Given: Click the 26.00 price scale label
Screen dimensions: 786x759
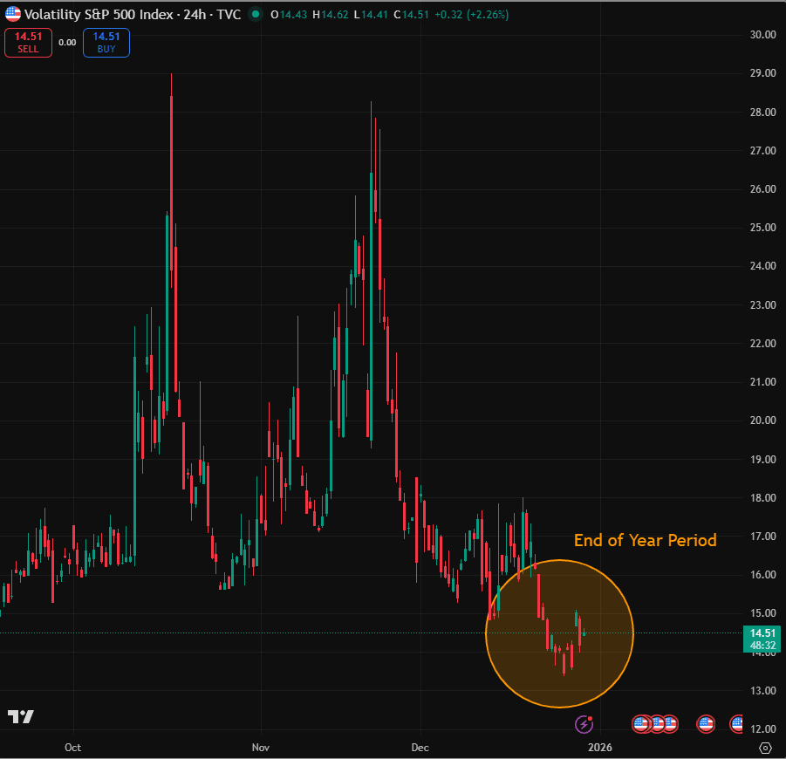Looking at the screenshot, I should pos(763,189).
